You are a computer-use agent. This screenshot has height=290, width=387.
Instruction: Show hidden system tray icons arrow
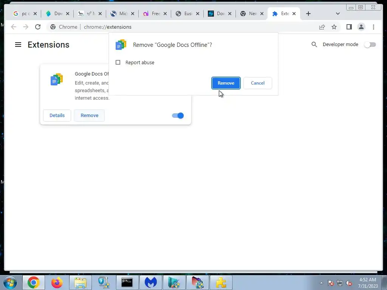point(321,283)
